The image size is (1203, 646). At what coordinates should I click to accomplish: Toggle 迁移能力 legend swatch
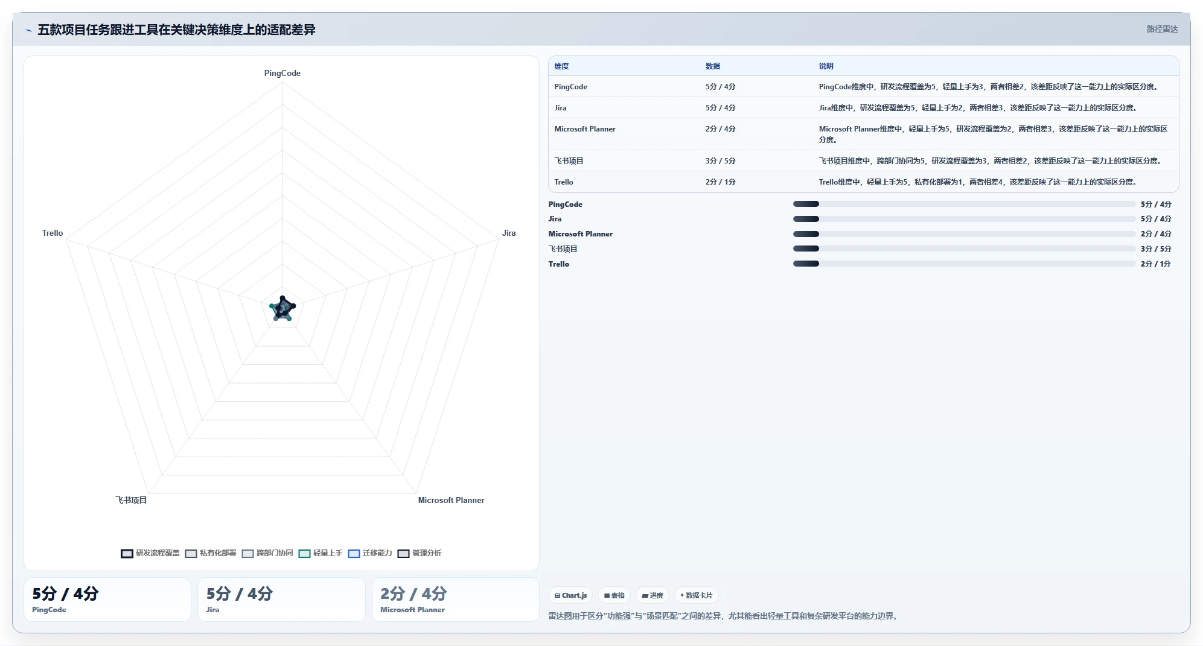354,553
